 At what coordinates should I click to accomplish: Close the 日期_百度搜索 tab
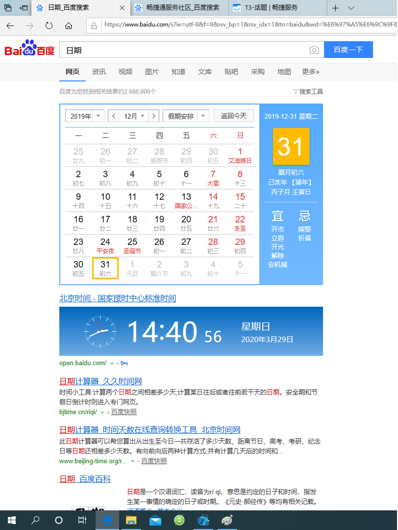tap(122, 8)
